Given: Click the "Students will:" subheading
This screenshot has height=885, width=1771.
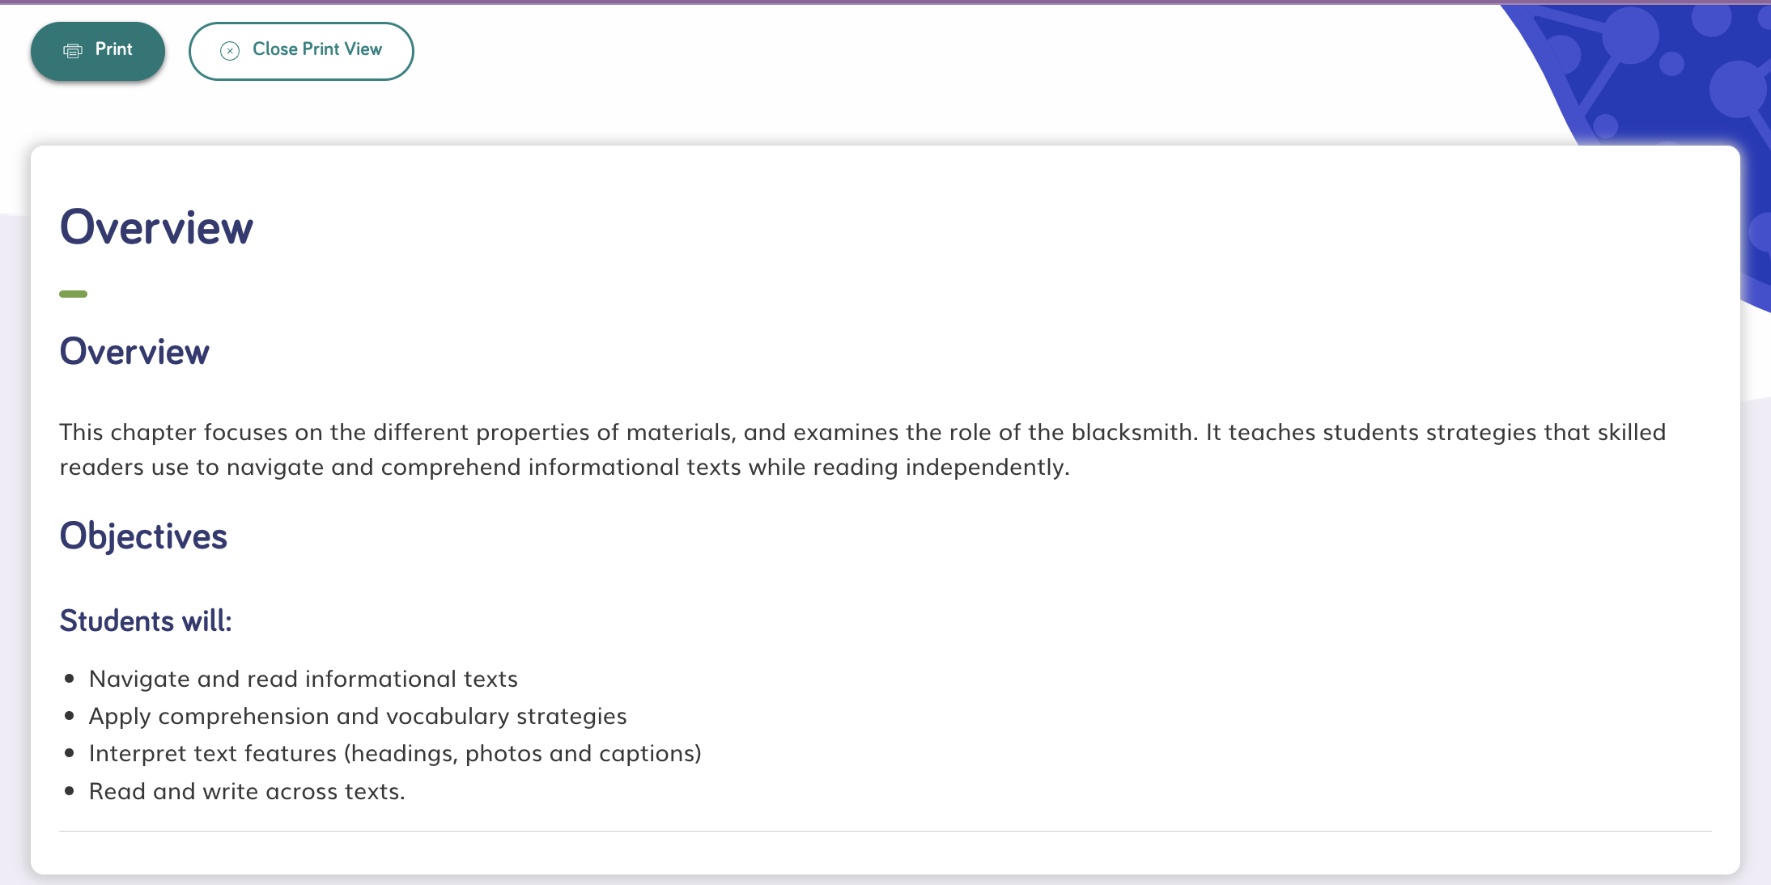Looking at the screenshot, I should [146, 621].
